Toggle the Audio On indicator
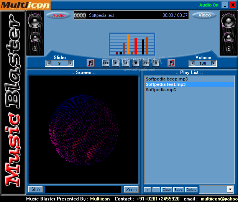 point(209,5)
